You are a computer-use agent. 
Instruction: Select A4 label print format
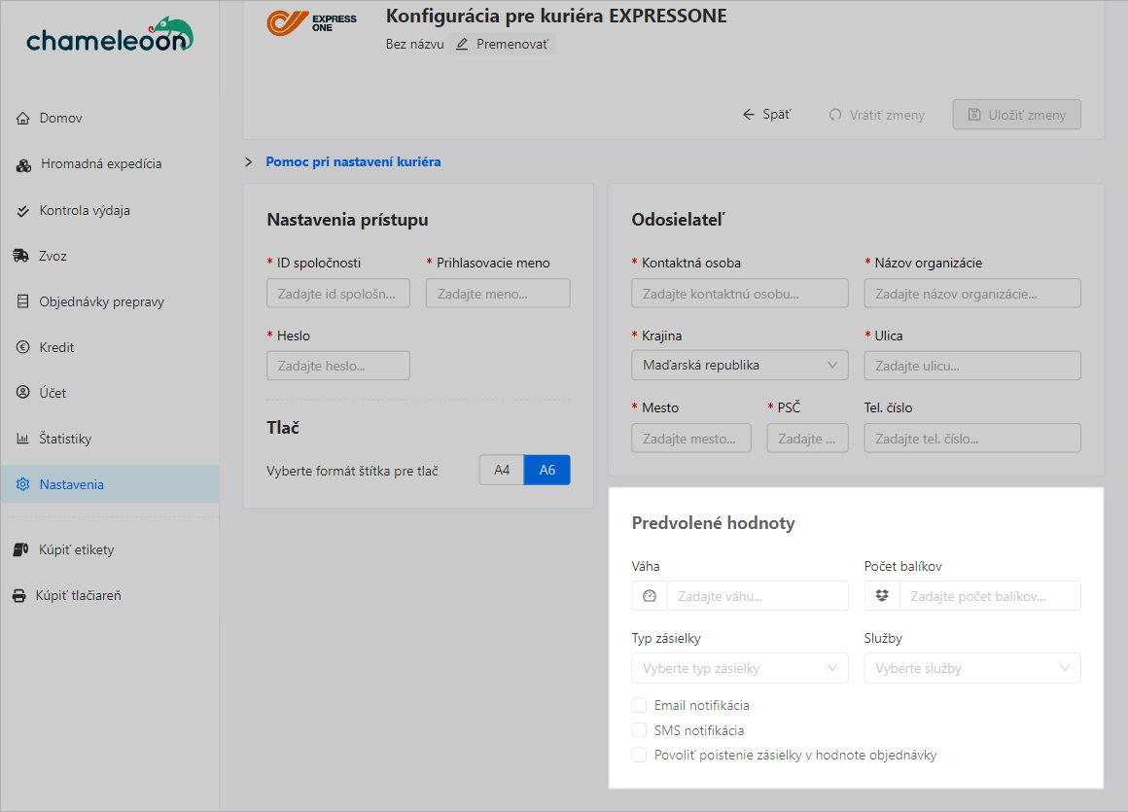point(502,470)
